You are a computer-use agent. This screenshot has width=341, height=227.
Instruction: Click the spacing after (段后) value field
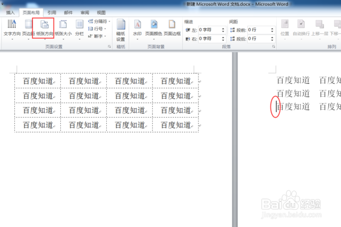click(x=259, y=39)
